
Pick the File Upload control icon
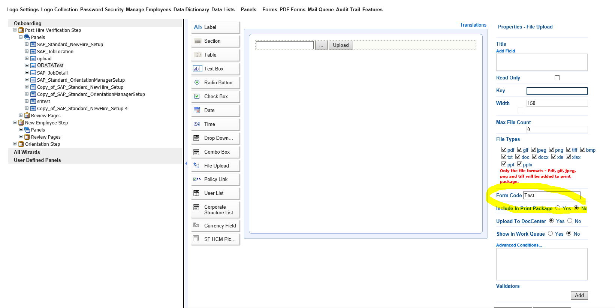196,165
